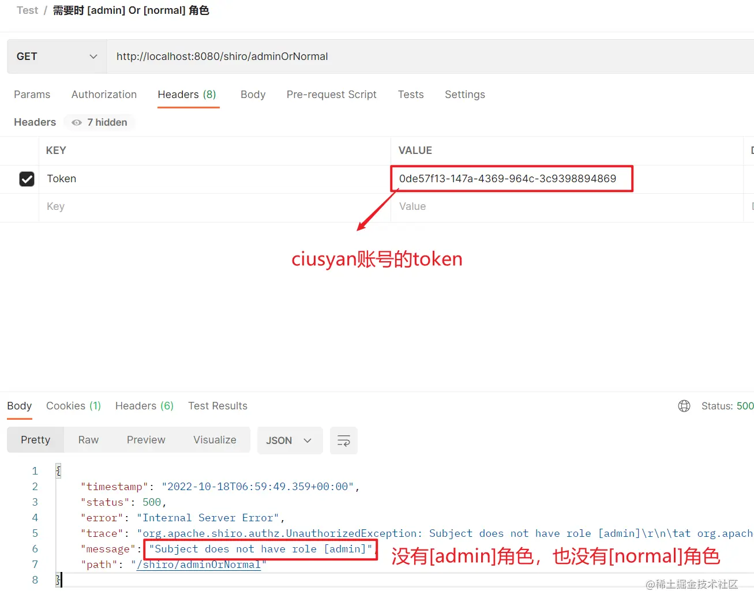
Task: Open the request Body tab
Action: coord(253,95)
